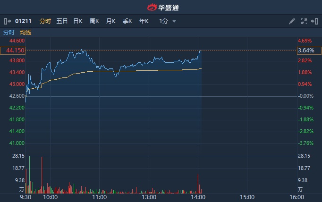Switch to the 五日 chart tab
Viewport: 322px width, 202px height.
62,21
